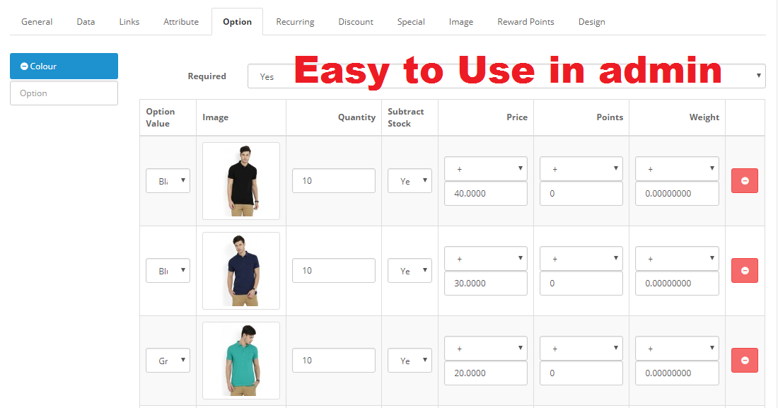Open option value dropdown in black shirt row
Viewport: 778px width, 408px height.
(x=168, y=181)
